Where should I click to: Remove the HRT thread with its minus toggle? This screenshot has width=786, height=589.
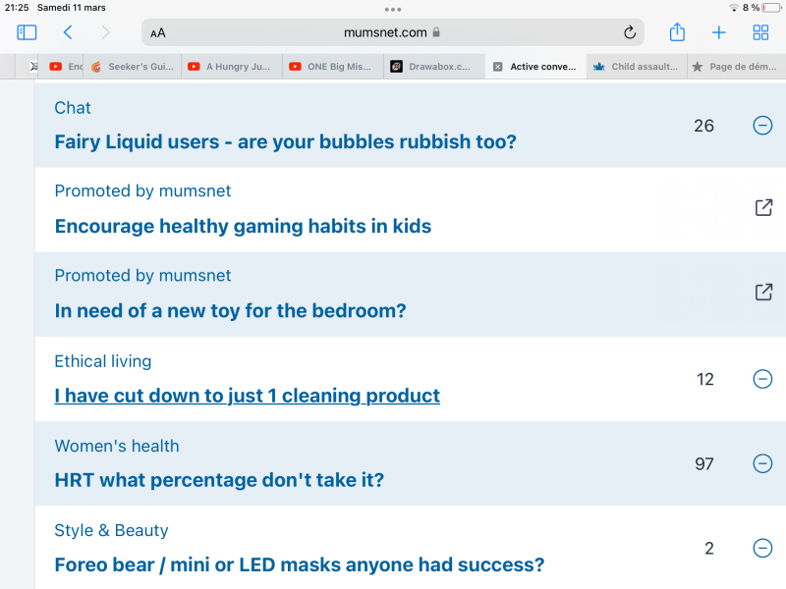[762, 463]
